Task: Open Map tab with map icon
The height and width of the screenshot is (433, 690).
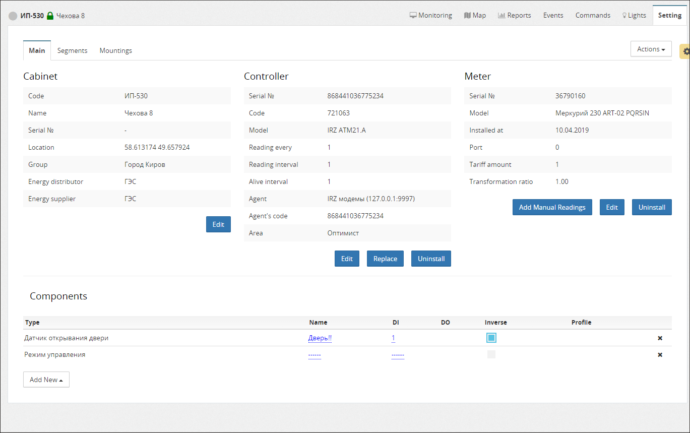Action: pyautogui.click(x=475, y=15)
